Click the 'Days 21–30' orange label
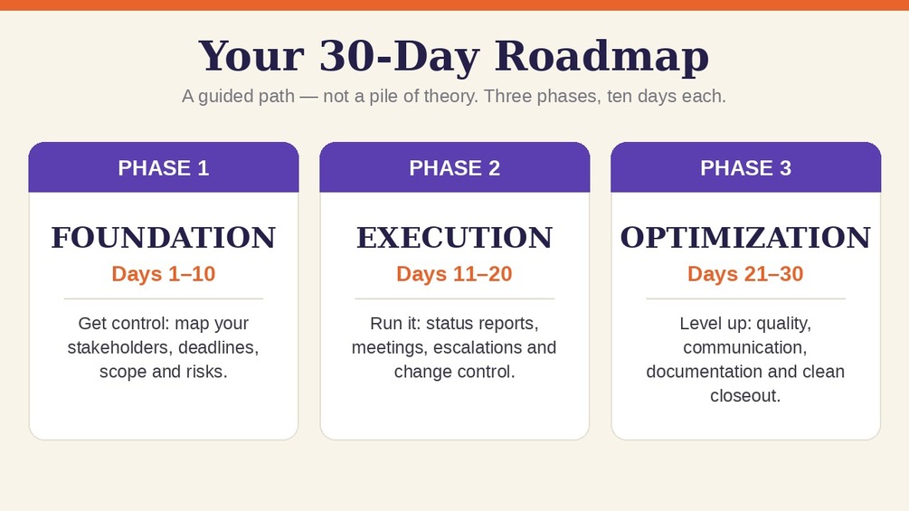This screenshot has height=511, width=909. coord(745,273)
